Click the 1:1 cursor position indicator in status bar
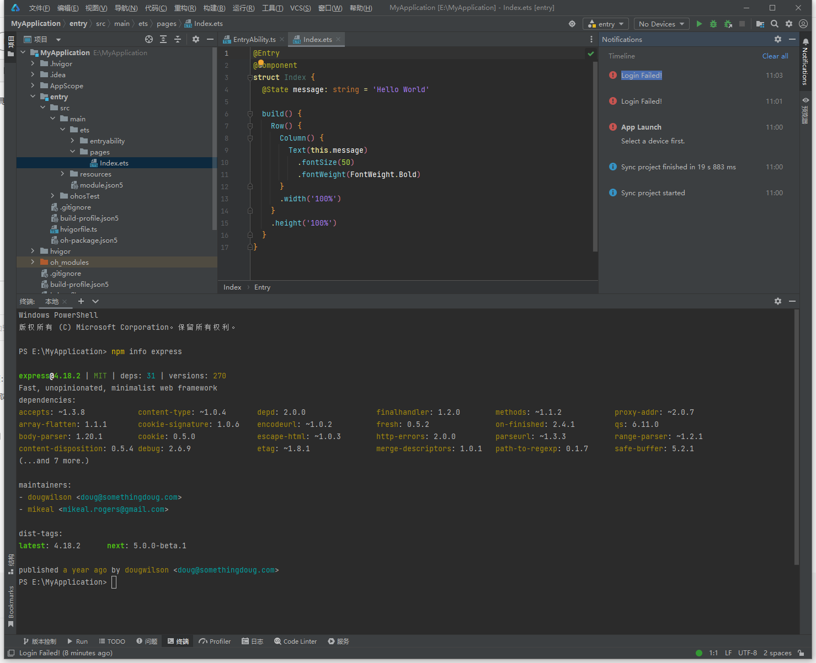The width and height of the screenshot is (816, 663). (713, 653)
